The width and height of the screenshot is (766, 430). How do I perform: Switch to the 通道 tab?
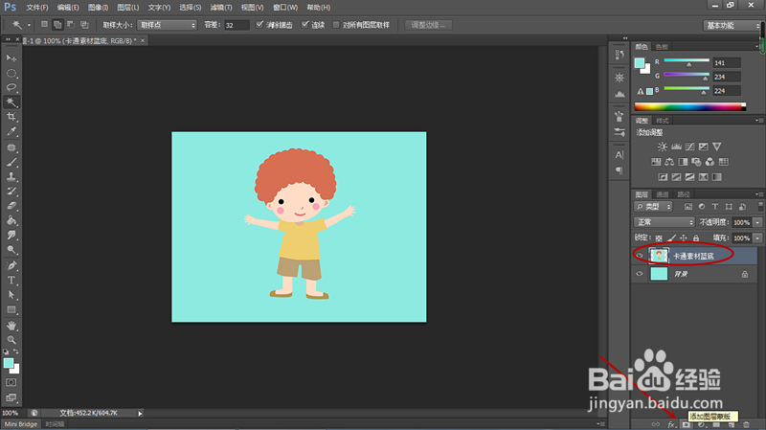point(662,194)
